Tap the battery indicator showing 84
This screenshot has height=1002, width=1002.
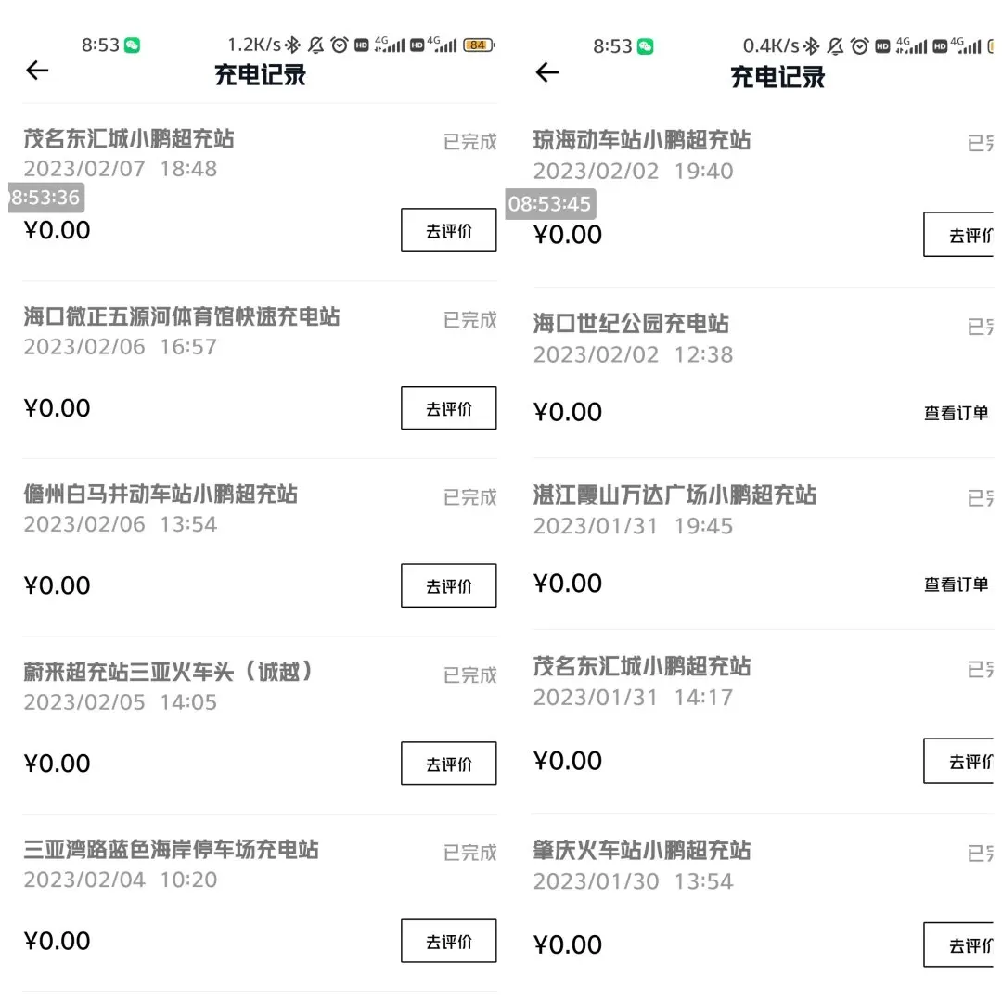479,45
